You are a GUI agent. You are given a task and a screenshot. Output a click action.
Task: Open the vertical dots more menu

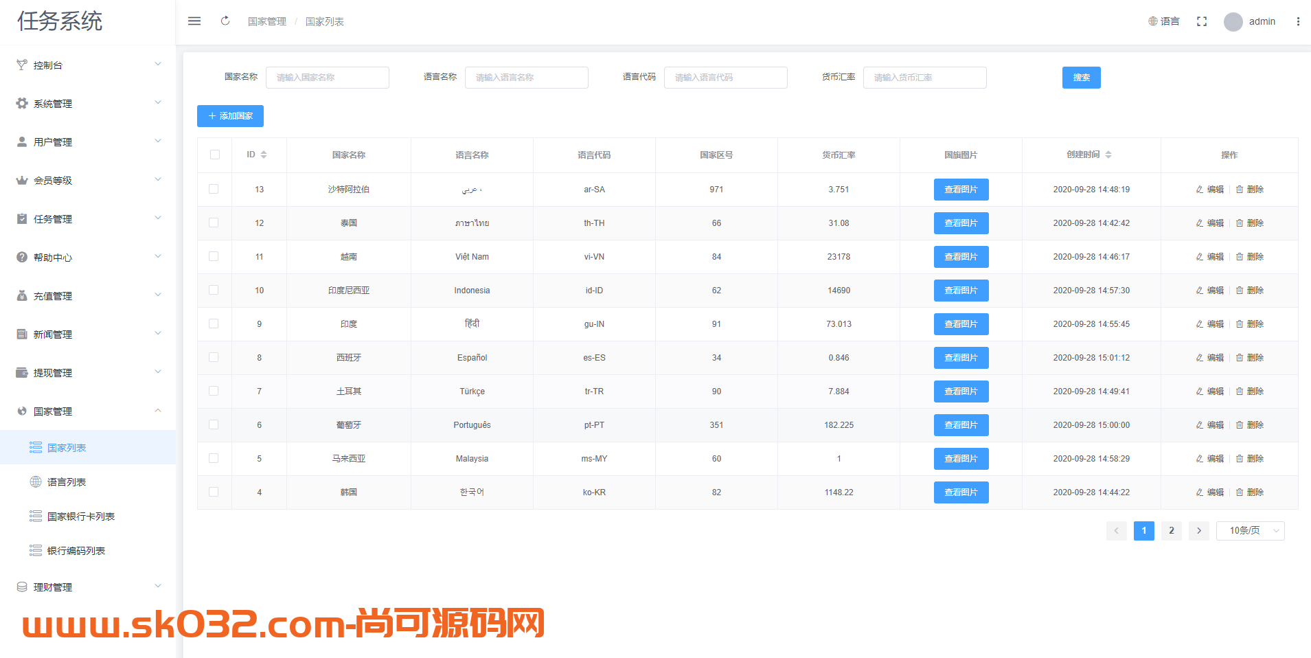pos(1298,21)
